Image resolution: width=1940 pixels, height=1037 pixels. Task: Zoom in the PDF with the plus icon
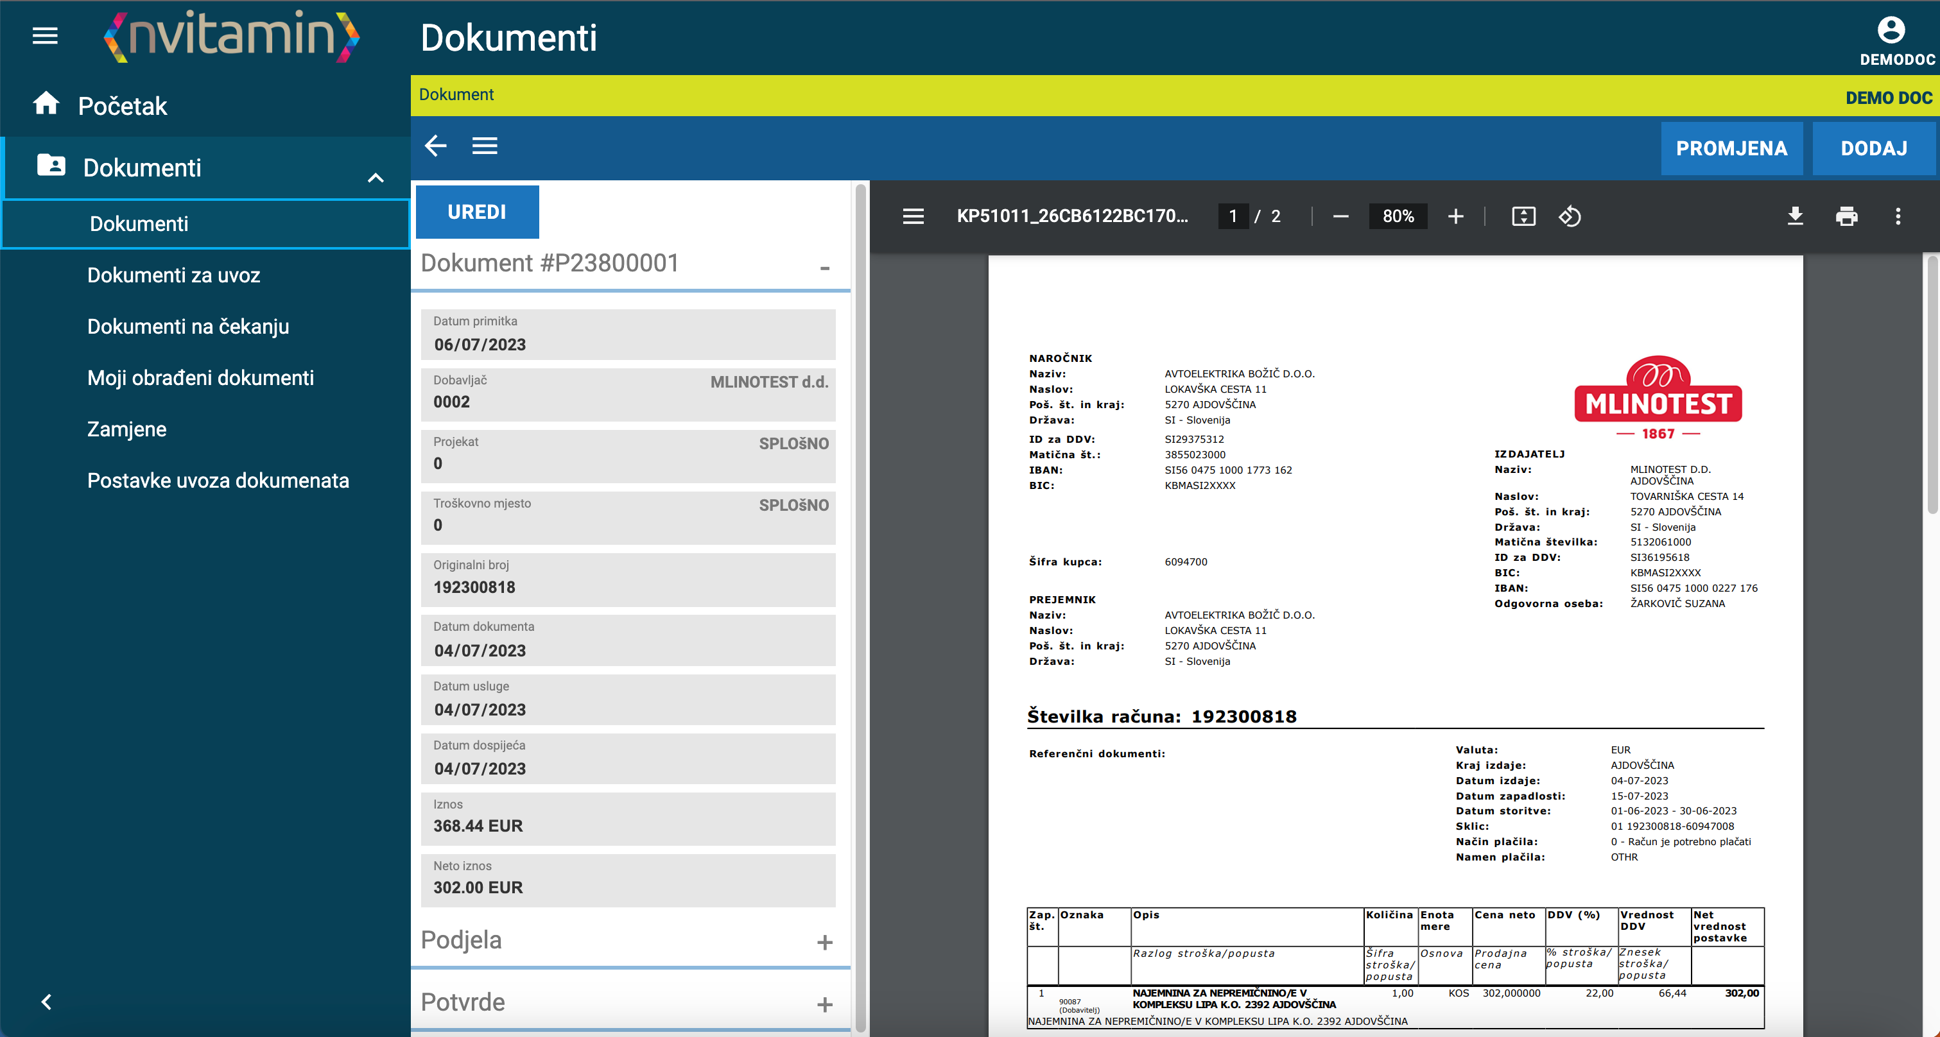click(1456, 217)
